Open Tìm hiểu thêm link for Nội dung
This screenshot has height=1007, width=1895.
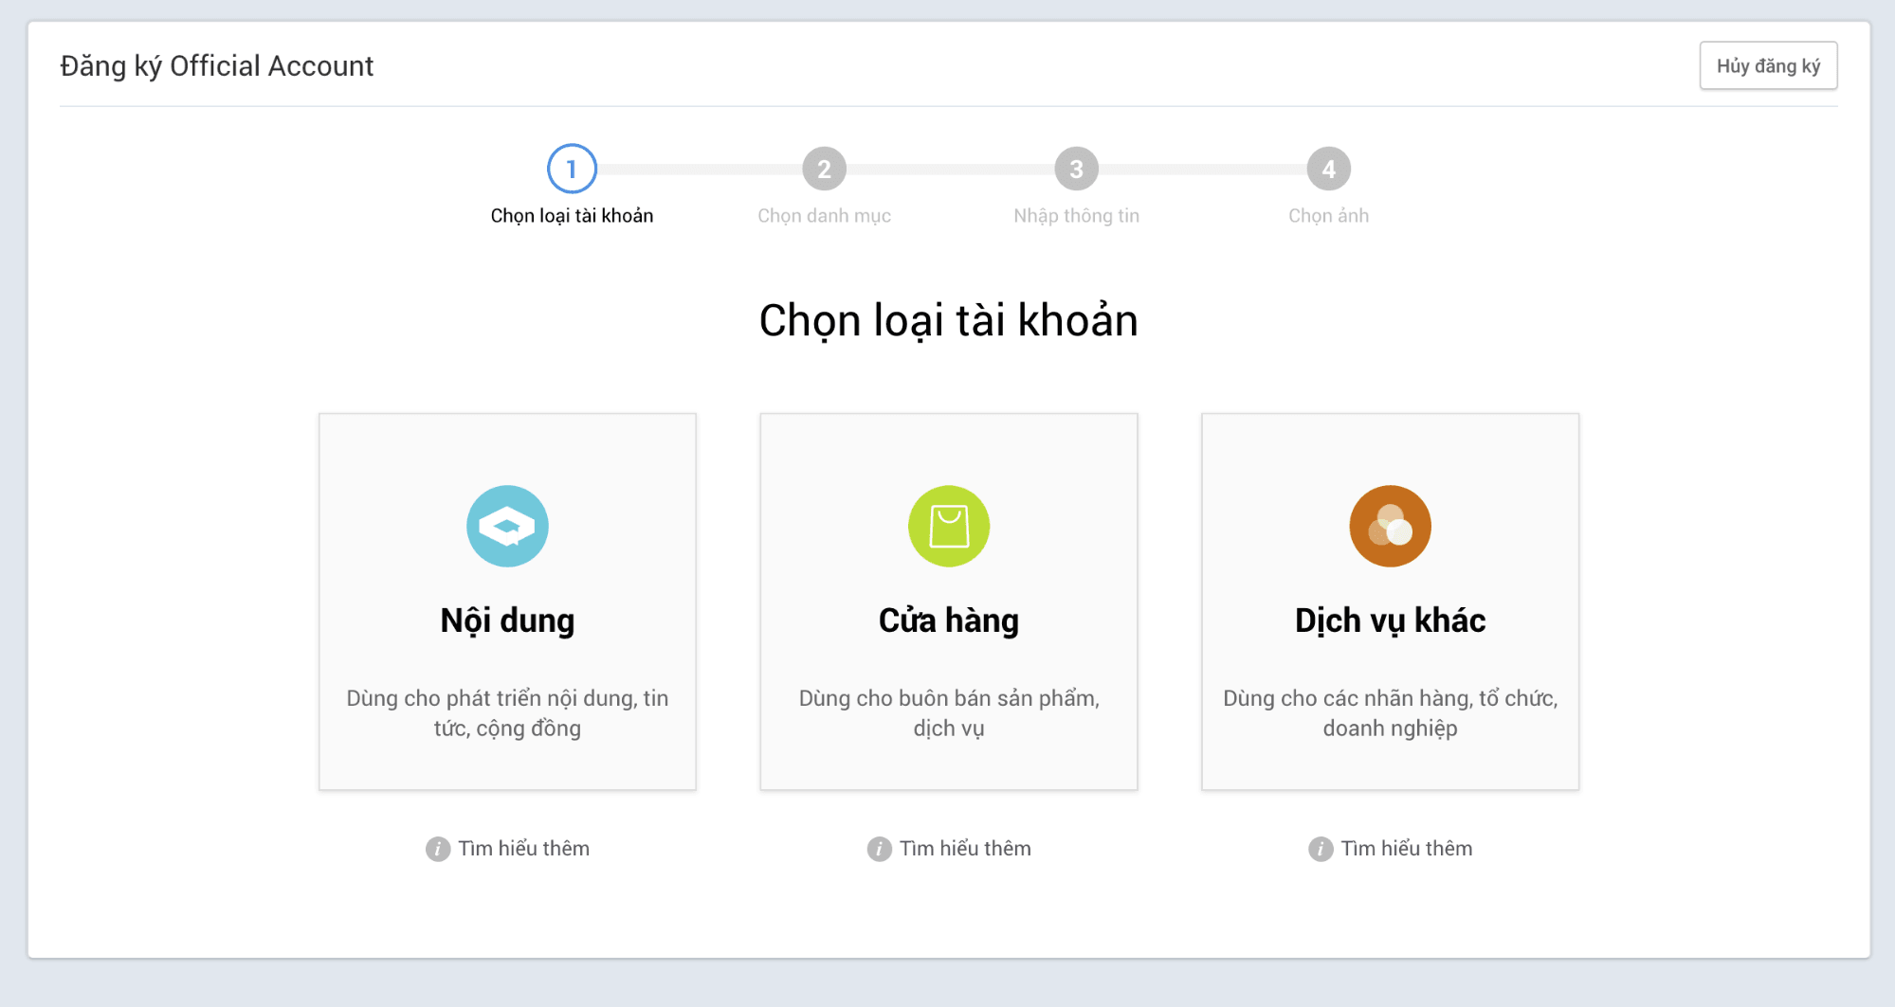(524, 849)
